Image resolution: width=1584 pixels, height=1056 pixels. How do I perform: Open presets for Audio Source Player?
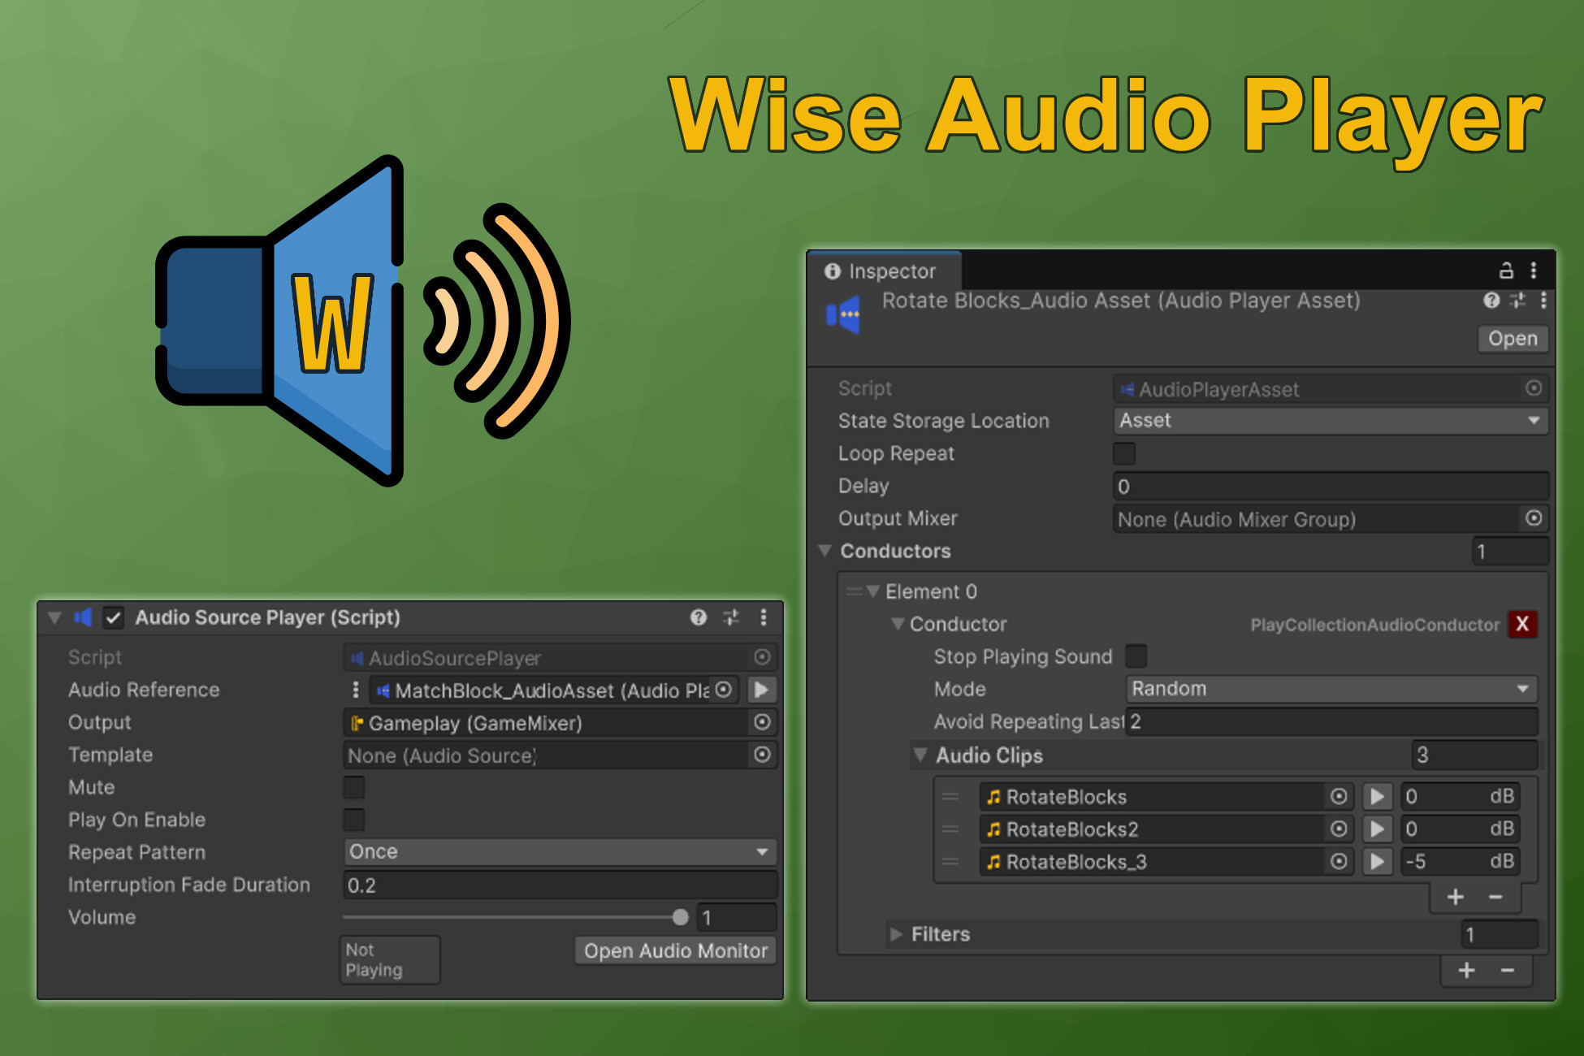coord(731,617)
